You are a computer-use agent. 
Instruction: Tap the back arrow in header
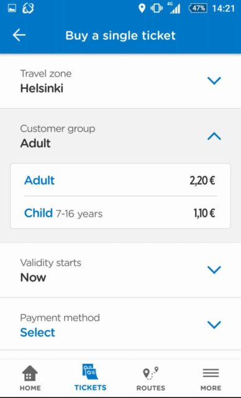[x=19, y=35]
